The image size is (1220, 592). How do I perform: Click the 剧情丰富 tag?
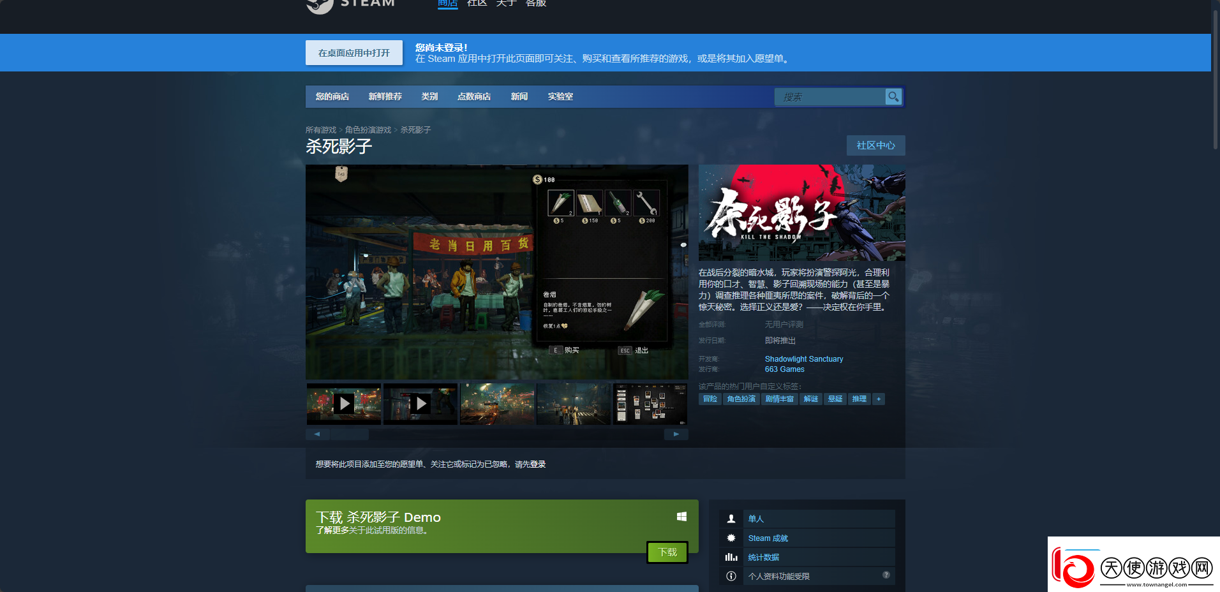pos(780,399)
